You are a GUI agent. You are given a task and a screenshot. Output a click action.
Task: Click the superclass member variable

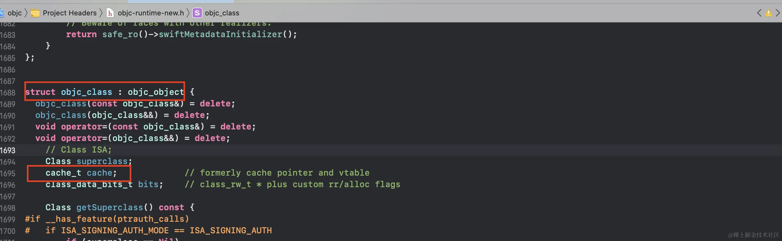tap(102, 162)
